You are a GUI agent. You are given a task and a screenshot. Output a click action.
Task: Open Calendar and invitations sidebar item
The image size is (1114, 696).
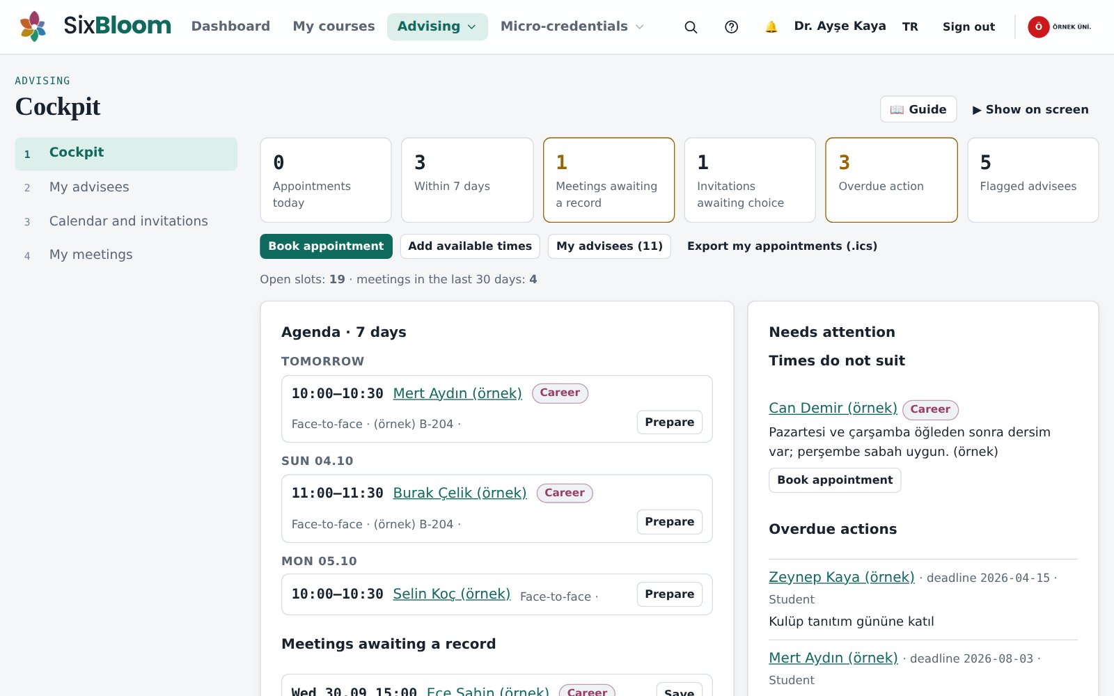[126, 221]
